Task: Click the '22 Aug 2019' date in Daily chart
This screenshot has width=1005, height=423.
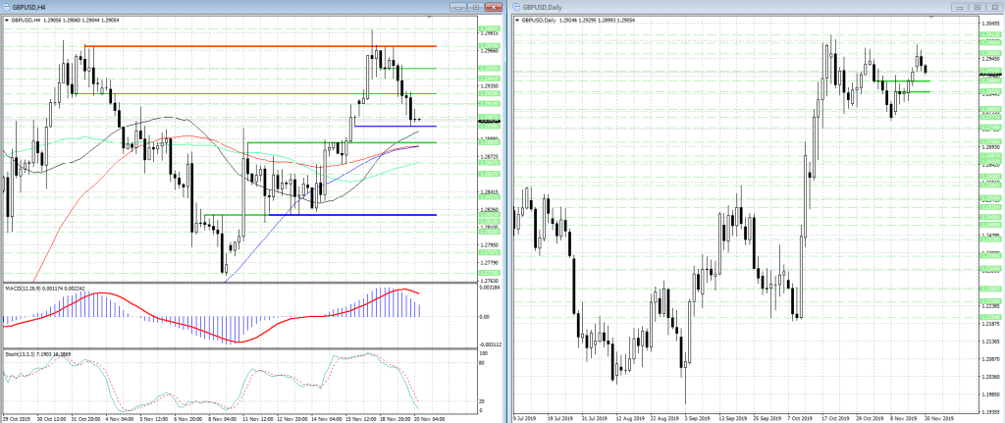Action: point(665,418)
